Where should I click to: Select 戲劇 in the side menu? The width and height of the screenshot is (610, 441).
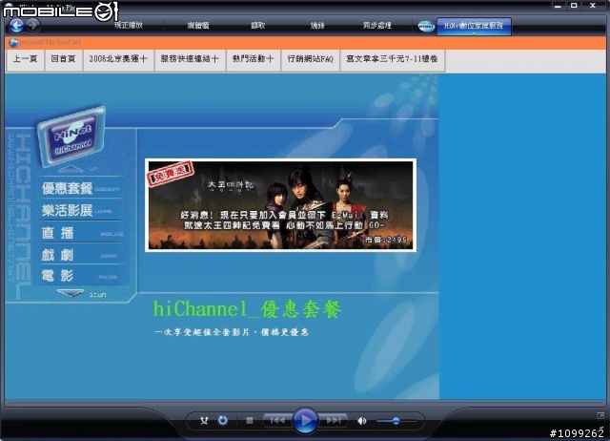pyautogui.click(x=57, y=255)
